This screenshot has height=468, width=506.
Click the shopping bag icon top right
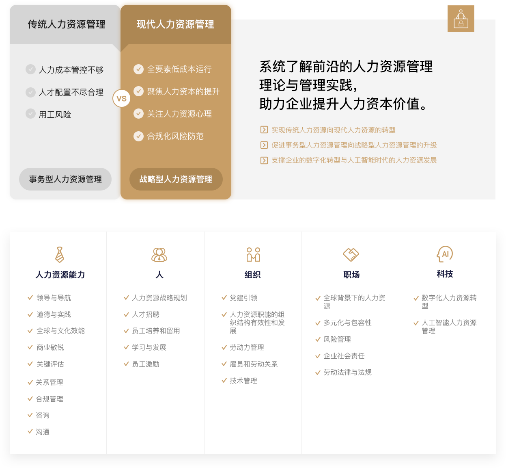click(x=461, y=19)
